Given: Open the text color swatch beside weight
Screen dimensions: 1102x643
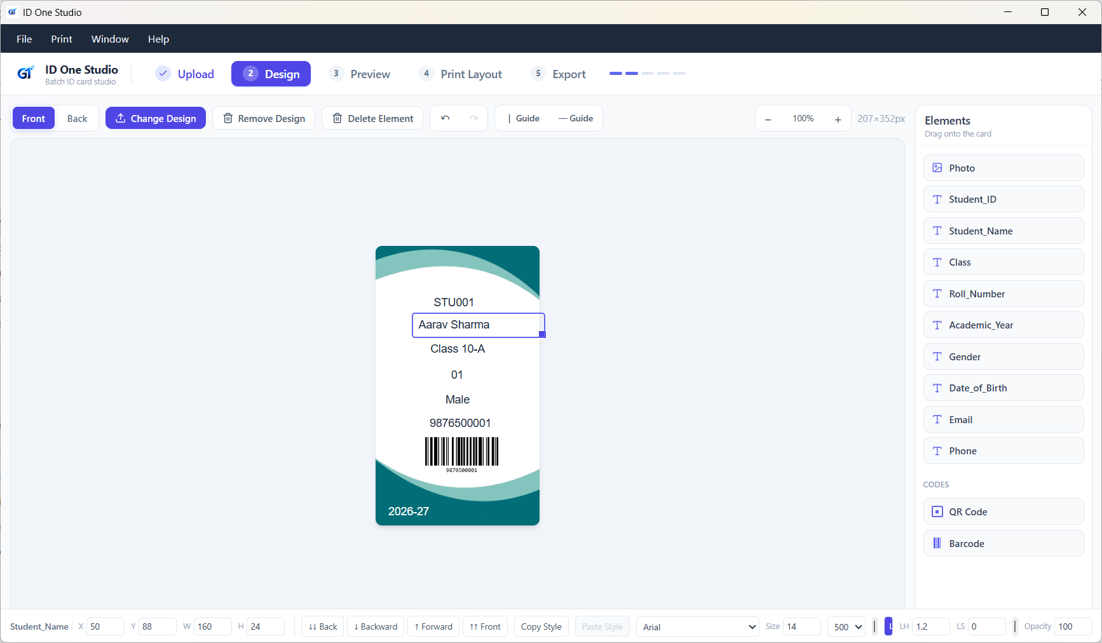Looking at the screenshot, I should point(874,626).
